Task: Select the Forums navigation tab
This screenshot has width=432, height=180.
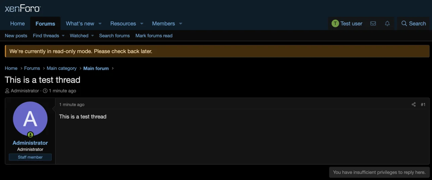Action: coord(45,24)
